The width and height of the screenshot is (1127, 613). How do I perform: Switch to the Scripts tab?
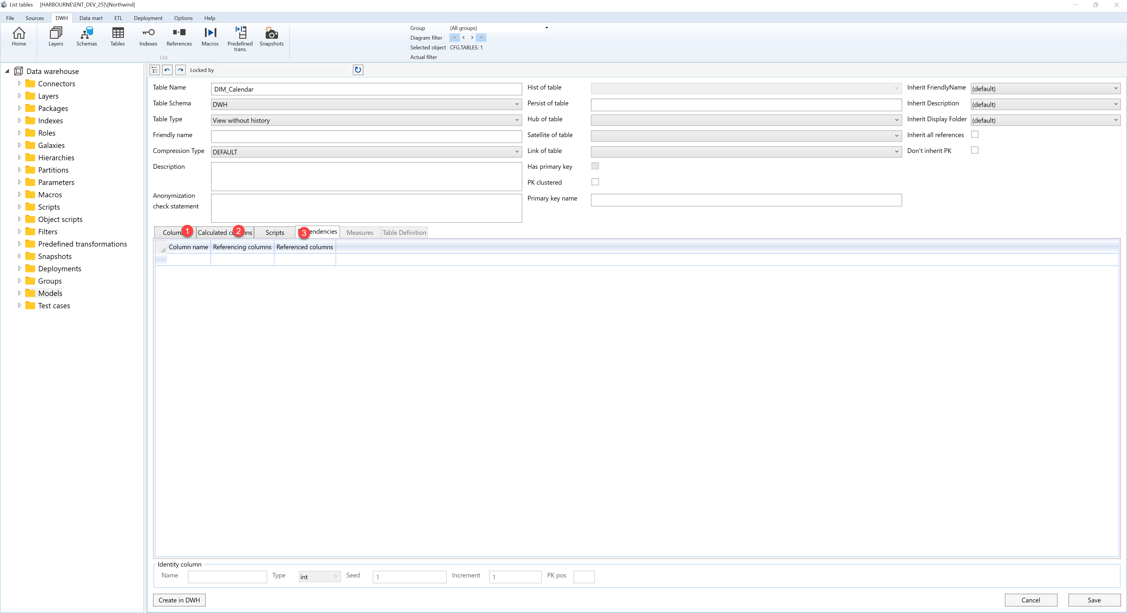(x=275, y=232)
